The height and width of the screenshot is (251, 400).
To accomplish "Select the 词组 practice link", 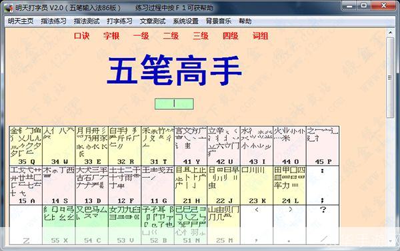I will [260, 36].
